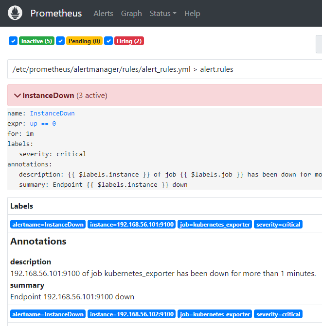Open the 'up == 0' expression link
This screenshot has width=322, height=326.
click(x=43, y=124)
